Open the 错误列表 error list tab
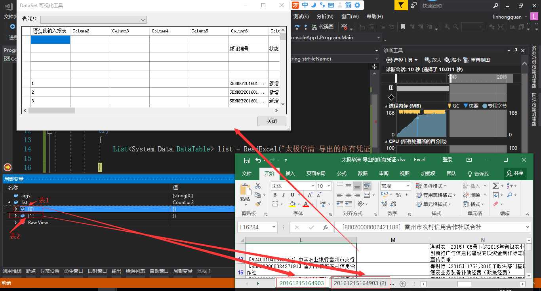Viewport: 541px width, 291px height. pyautogui.click(x=135, y=271)
